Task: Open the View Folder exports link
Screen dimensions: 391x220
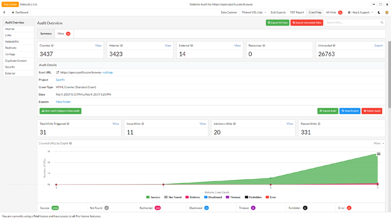Action: point(63,102)
